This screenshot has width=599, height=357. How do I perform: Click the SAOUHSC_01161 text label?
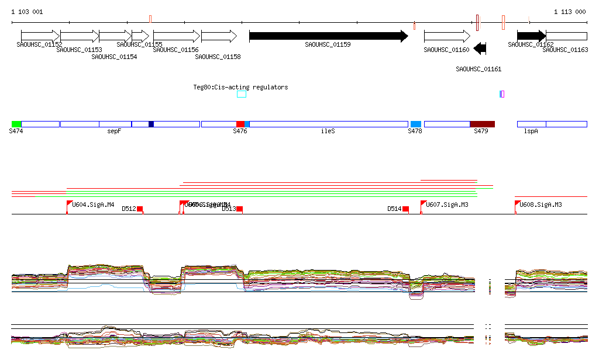[x=478, y=69]
